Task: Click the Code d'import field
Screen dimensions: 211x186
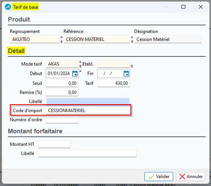Action: pos(88,111)
